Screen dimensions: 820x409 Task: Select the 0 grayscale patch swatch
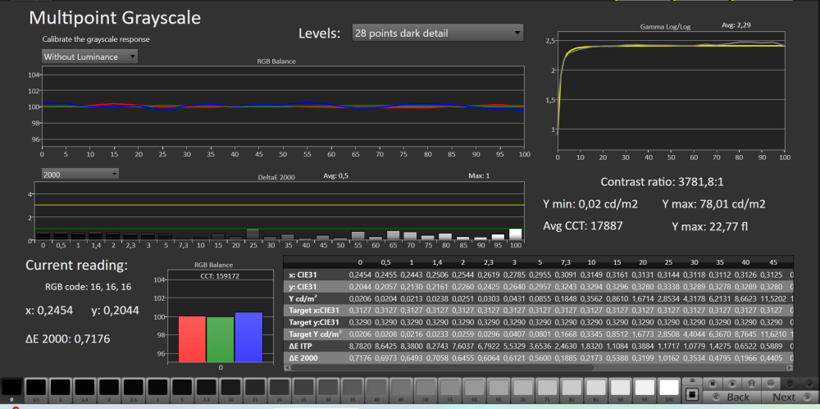(x=11, y=391)
